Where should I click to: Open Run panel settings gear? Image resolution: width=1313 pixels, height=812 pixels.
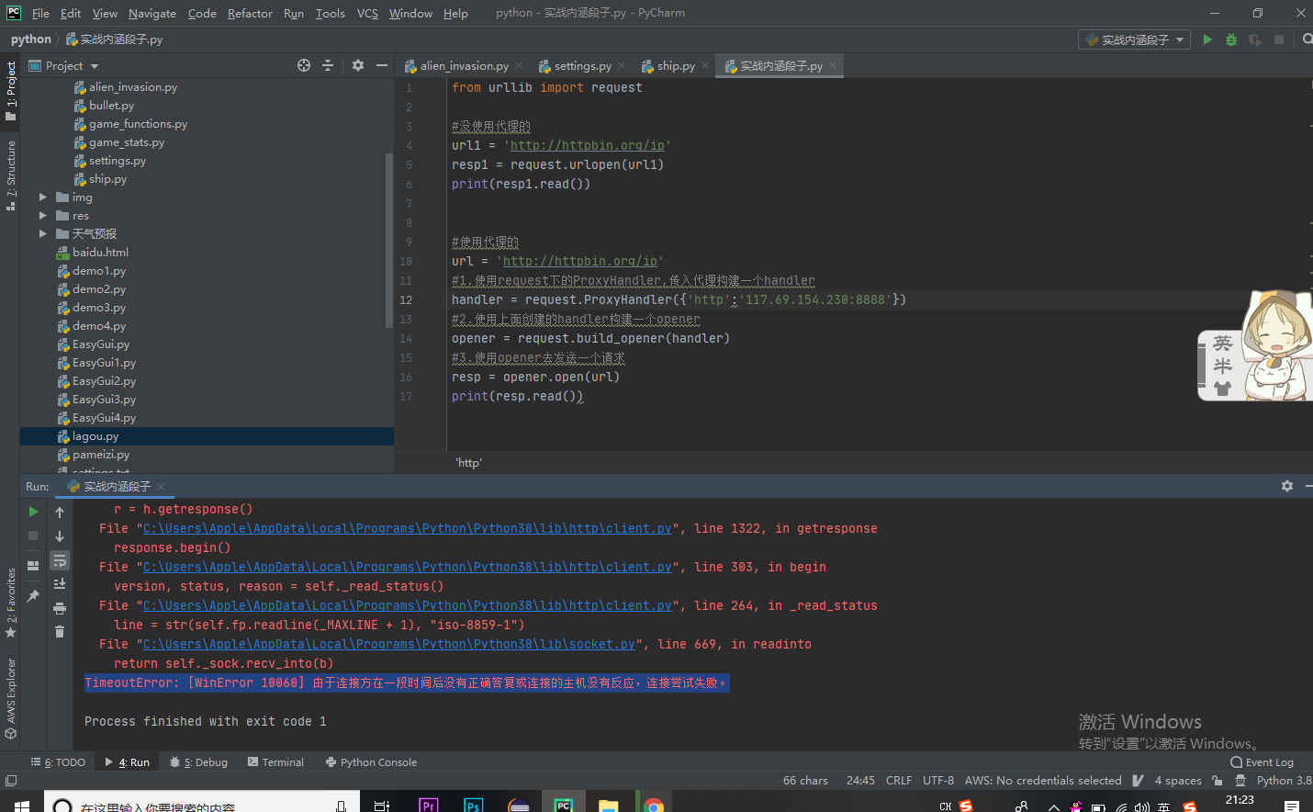click(x=1287, y=486)
